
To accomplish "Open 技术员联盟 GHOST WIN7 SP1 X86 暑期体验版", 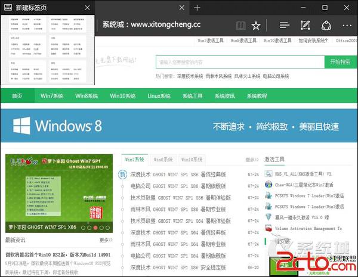I will pos(181,198).
